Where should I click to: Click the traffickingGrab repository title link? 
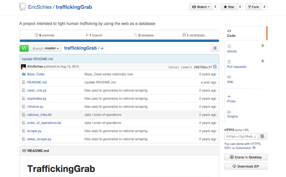pyautogui.click(x=74, y=7)
